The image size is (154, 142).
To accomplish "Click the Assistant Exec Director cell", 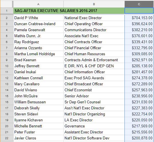I will [94, 132].
